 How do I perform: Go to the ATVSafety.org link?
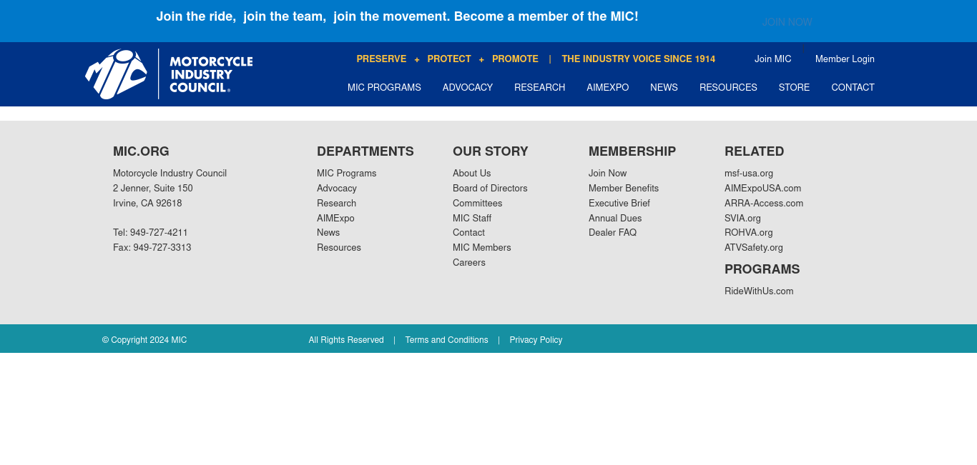click(x=754, y=248)
